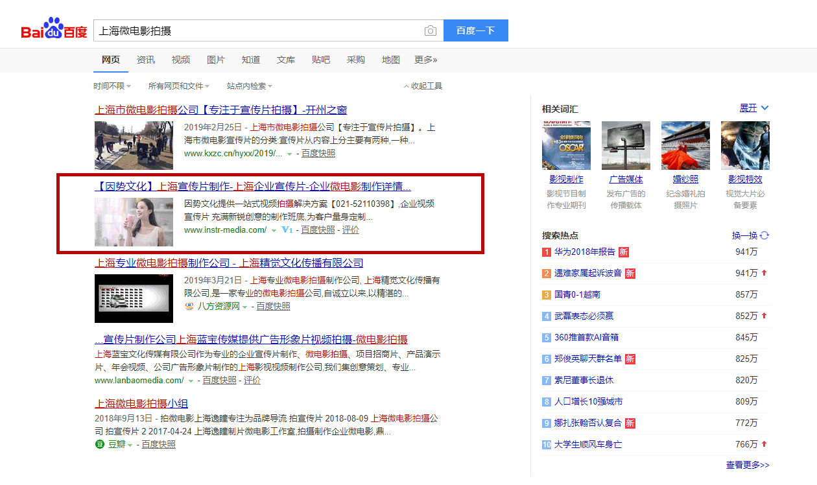Click the 新 badge beside 华为2018年报告
This screenshot has height=485, width=817.
(x=623, y=252)
